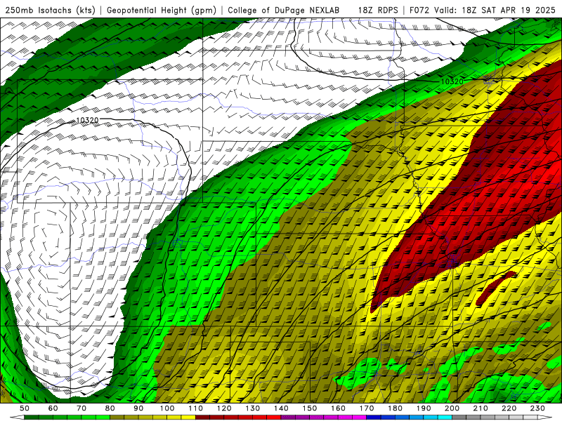The image size is (562, 421).
Task: Click the 200 value on the color scale
Action: coord(452,408)
